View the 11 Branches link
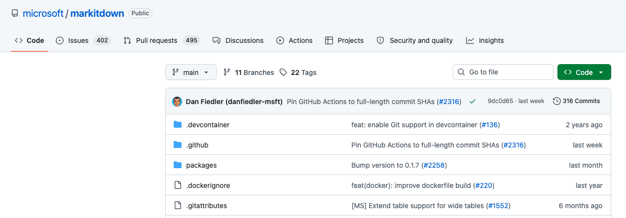626x218 pixels. click(249, 73)
